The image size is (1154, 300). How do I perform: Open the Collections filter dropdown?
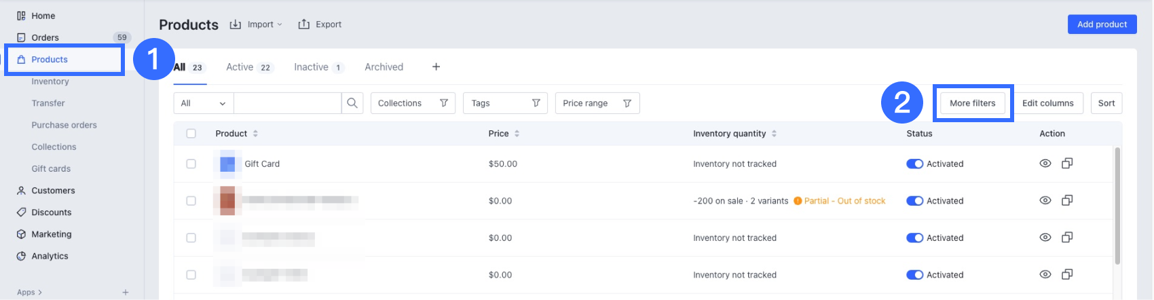tap(413, 103)
